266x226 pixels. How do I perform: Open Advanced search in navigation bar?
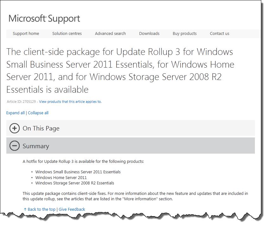[x=110, y=34]
